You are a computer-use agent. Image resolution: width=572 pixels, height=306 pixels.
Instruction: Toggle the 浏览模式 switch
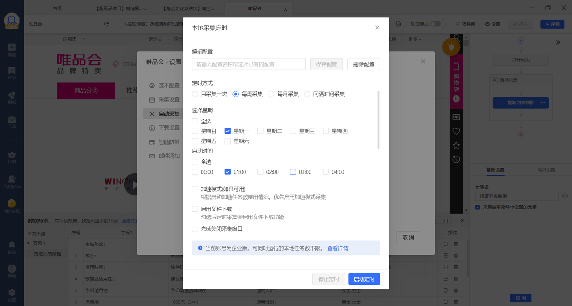(435, 24)
